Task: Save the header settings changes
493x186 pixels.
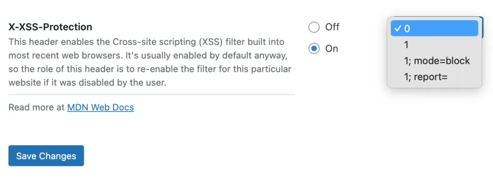Action: (x=46, y=156)
